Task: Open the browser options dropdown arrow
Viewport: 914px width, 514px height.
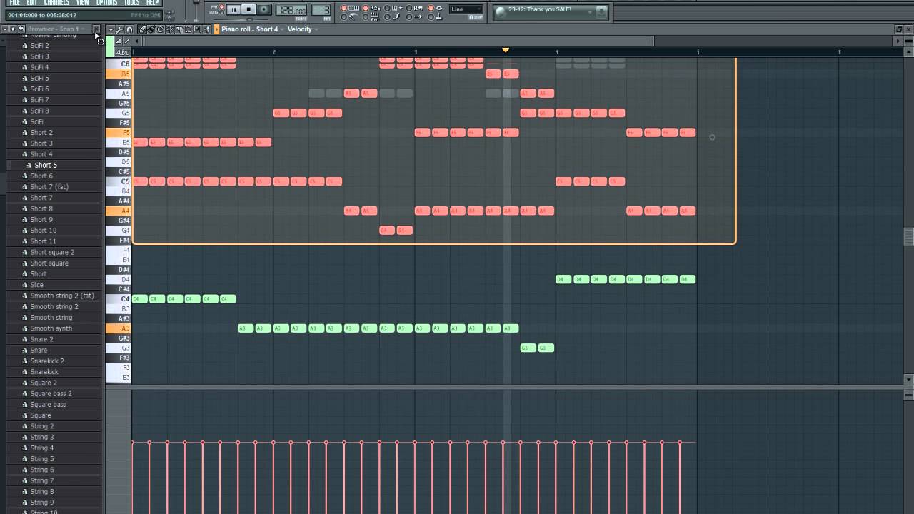Action: tap(4, 29)
